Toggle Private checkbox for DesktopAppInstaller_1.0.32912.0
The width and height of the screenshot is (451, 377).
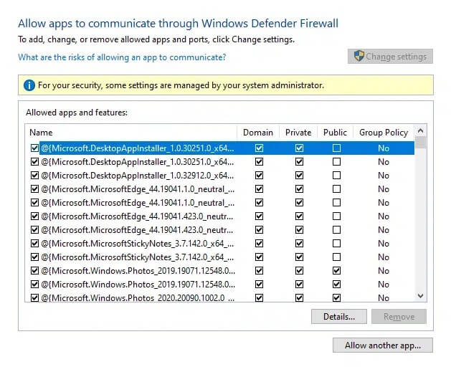tap(299, 176)
